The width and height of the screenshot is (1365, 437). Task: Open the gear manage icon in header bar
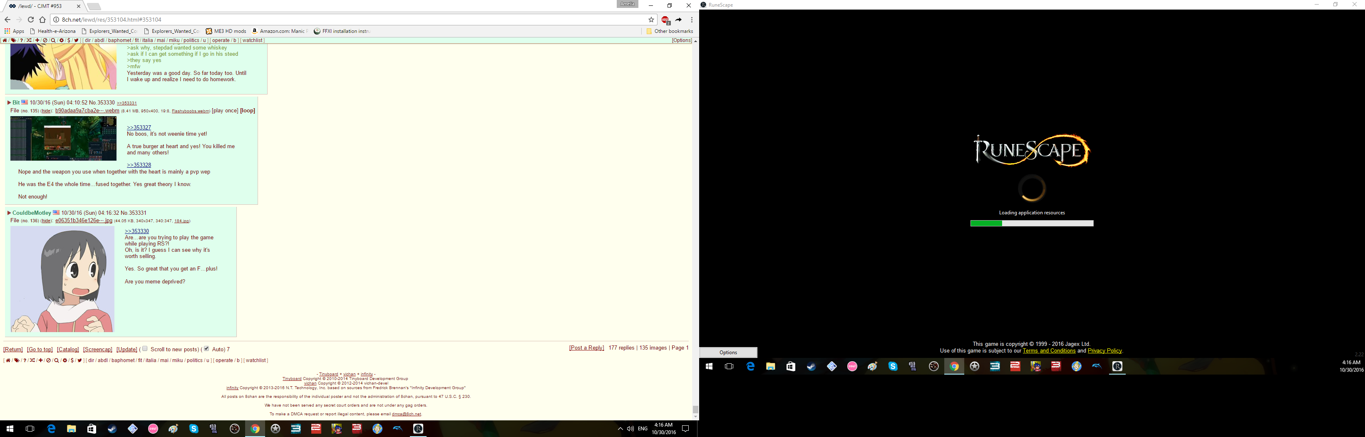point(62,40)
